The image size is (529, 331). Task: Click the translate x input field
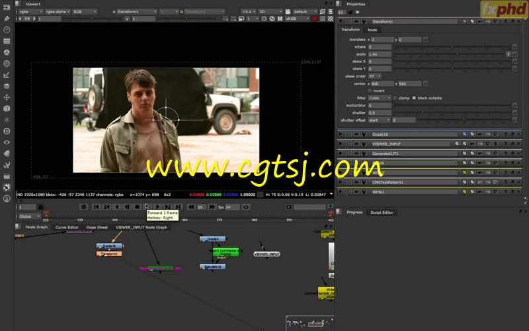382,40
